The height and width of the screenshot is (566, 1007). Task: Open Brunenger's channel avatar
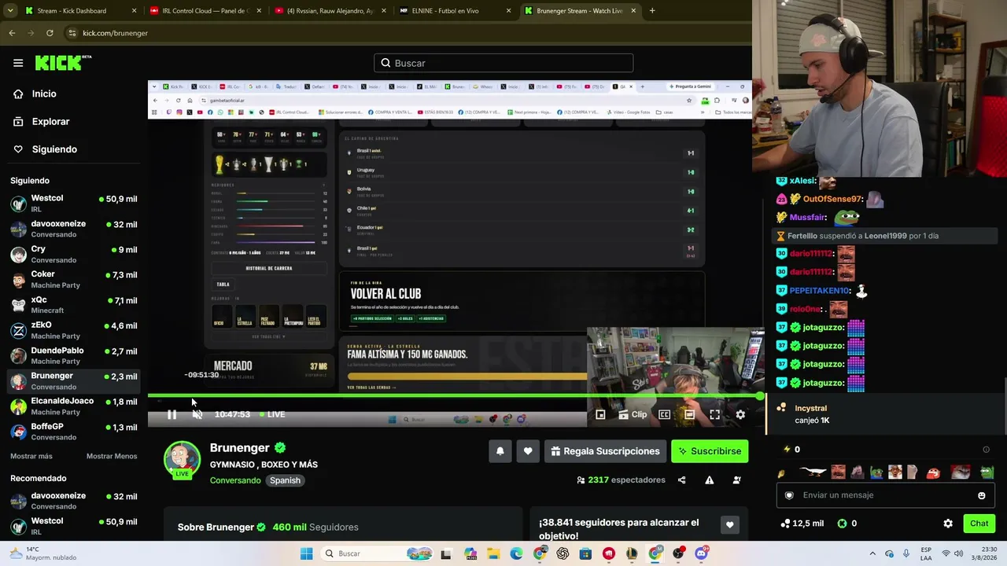pyautogui.click(x=182, y=460)
